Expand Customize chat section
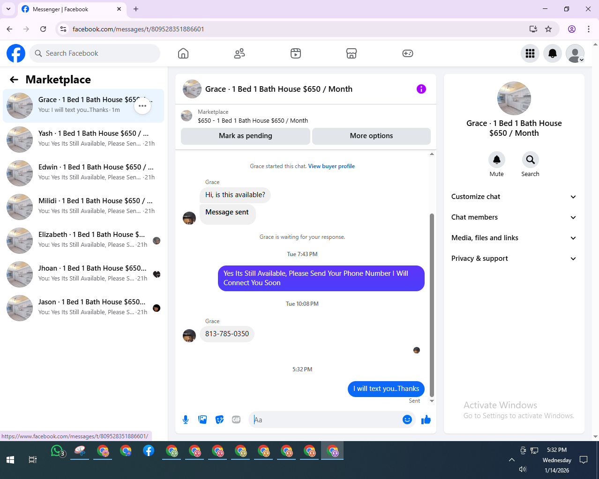 [x=514, y=197]
